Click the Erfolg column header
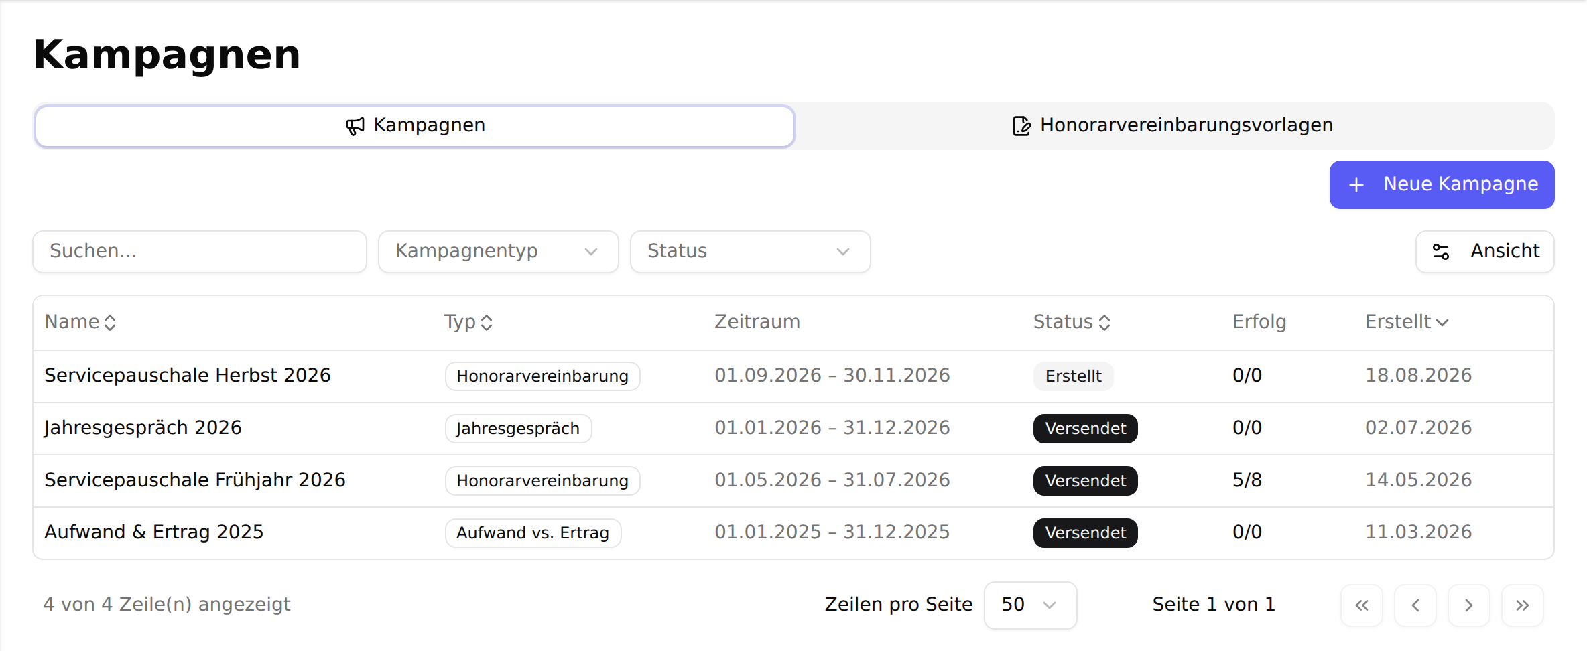 click(1259, 322)
